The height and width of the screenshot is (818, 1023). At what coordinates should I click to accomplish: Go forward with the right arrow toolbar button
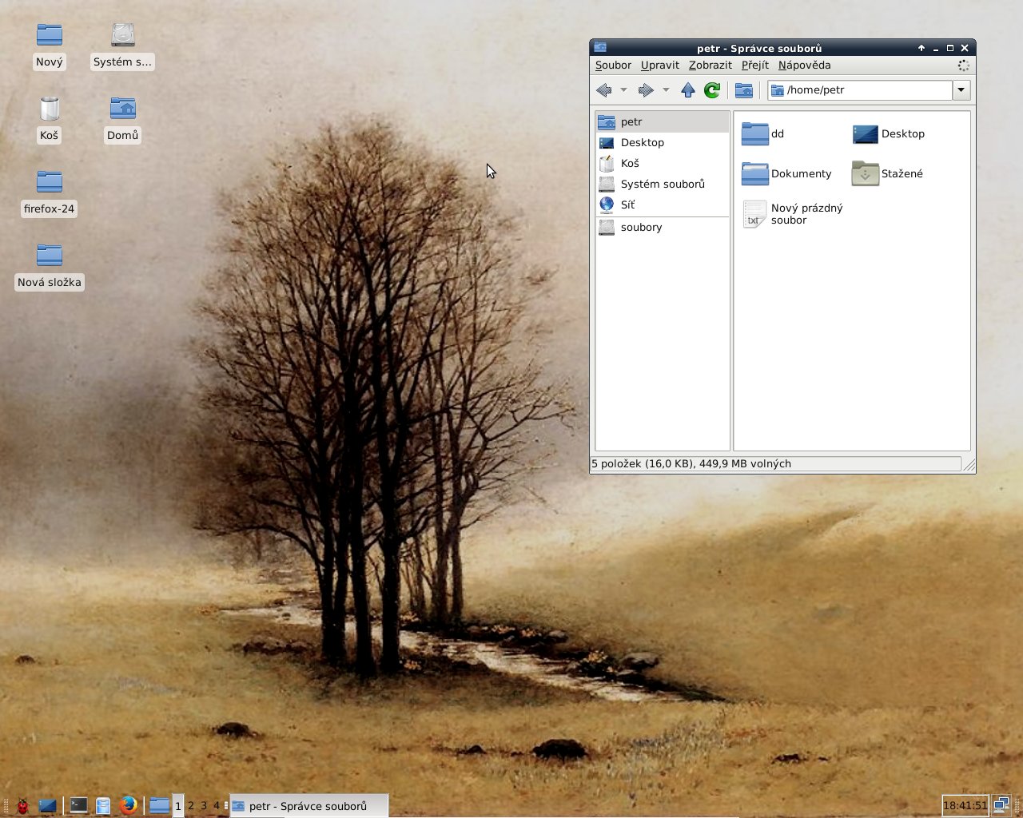point(647,90)
